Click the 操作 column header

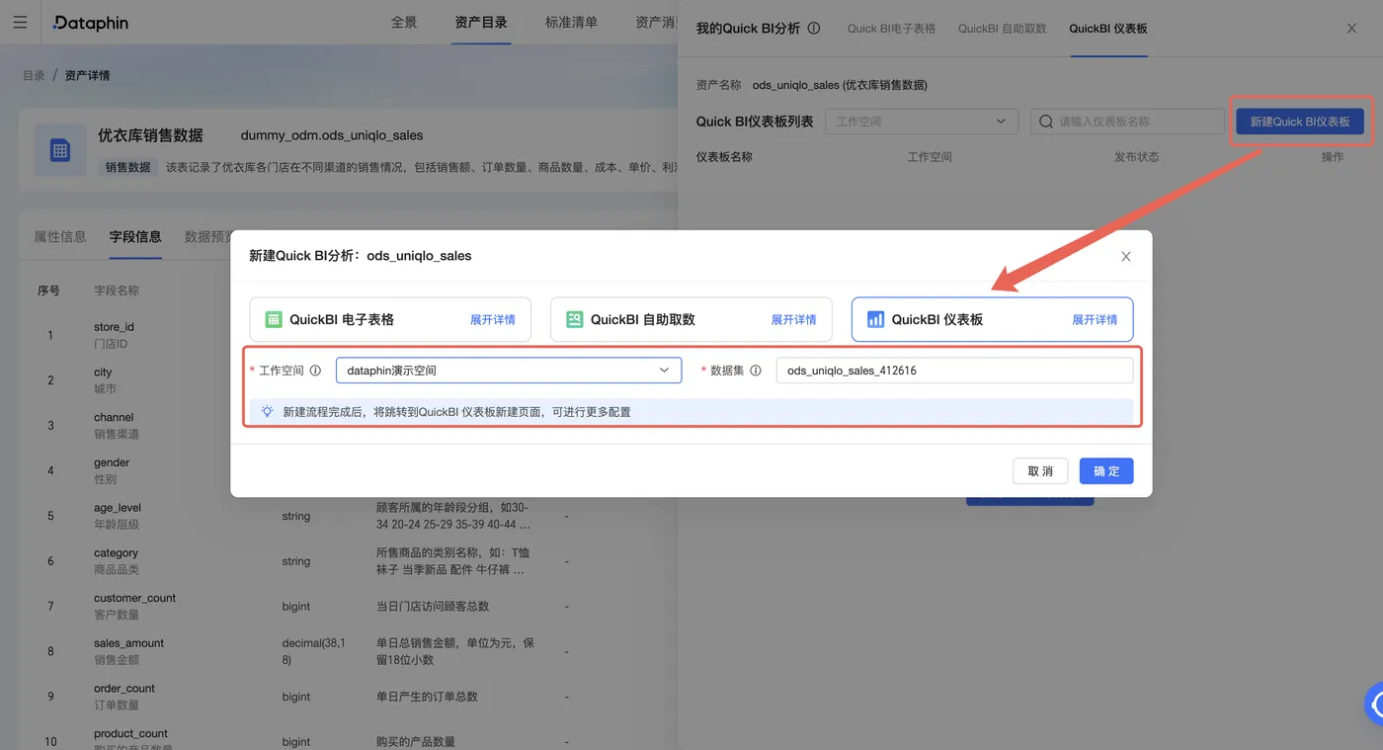(1333, 157)
